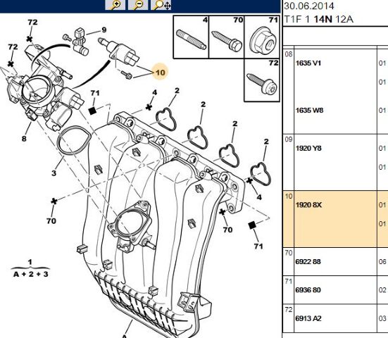The width and height of the screenshot is (388, 338).
Task: Click part number 1635 W8
Action: click(310, 110)
